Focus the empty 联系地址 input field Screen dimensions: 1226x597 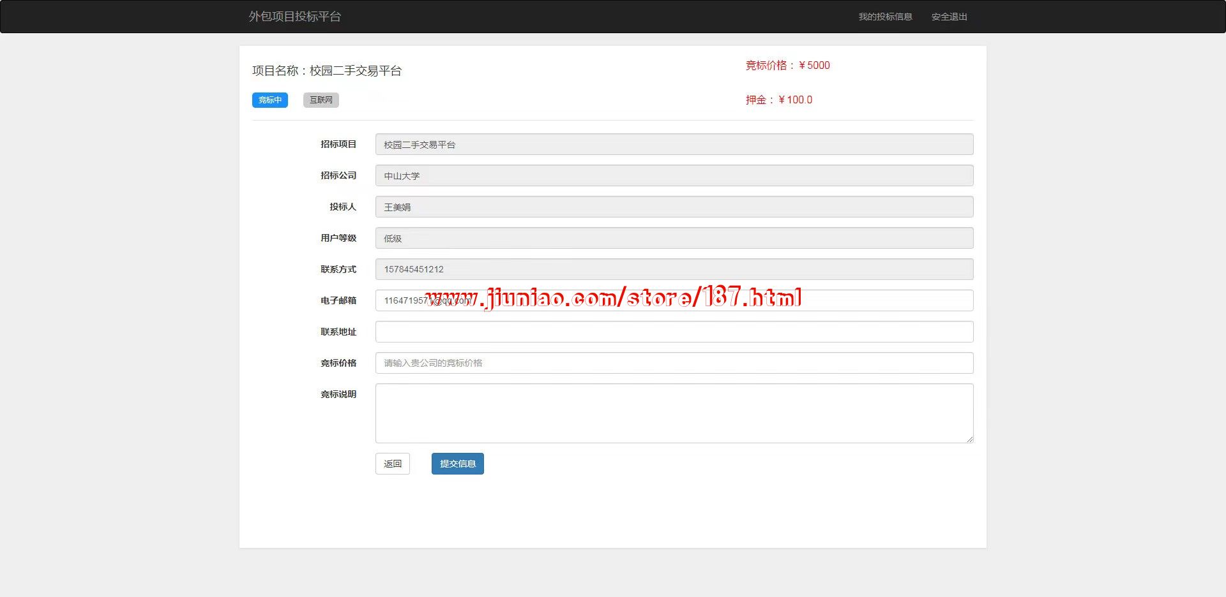coord(674,332)
